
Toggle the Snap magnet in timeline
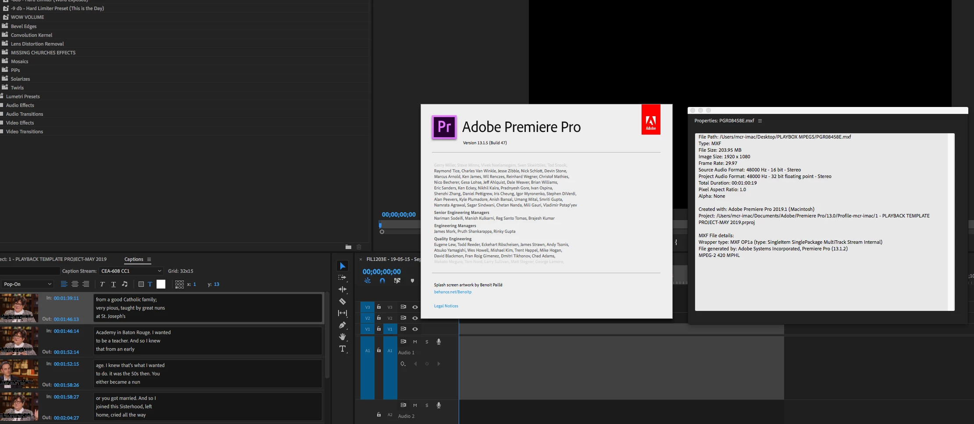click(382, 281)
